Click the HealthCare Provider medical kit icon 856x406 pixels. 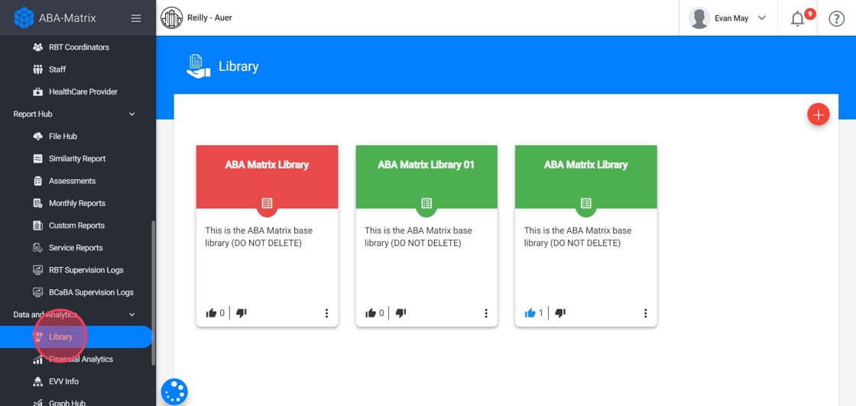pos(37,92)
